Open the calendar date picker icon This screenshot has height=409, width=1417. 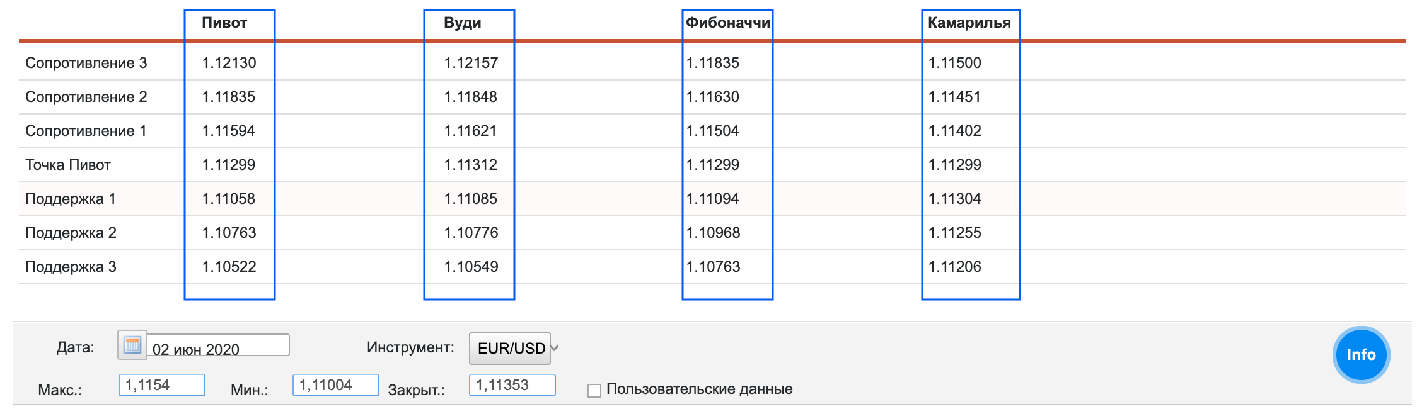tap(132, 345)
